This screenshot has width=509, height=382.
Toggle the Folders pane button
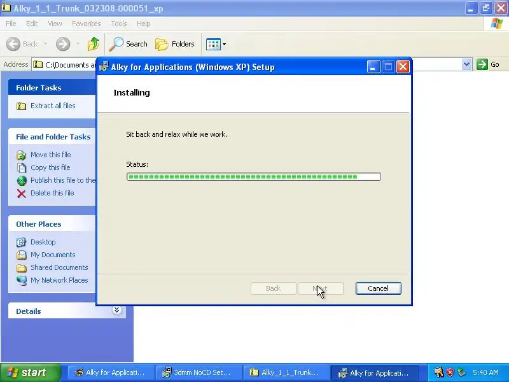click(174, 44)
